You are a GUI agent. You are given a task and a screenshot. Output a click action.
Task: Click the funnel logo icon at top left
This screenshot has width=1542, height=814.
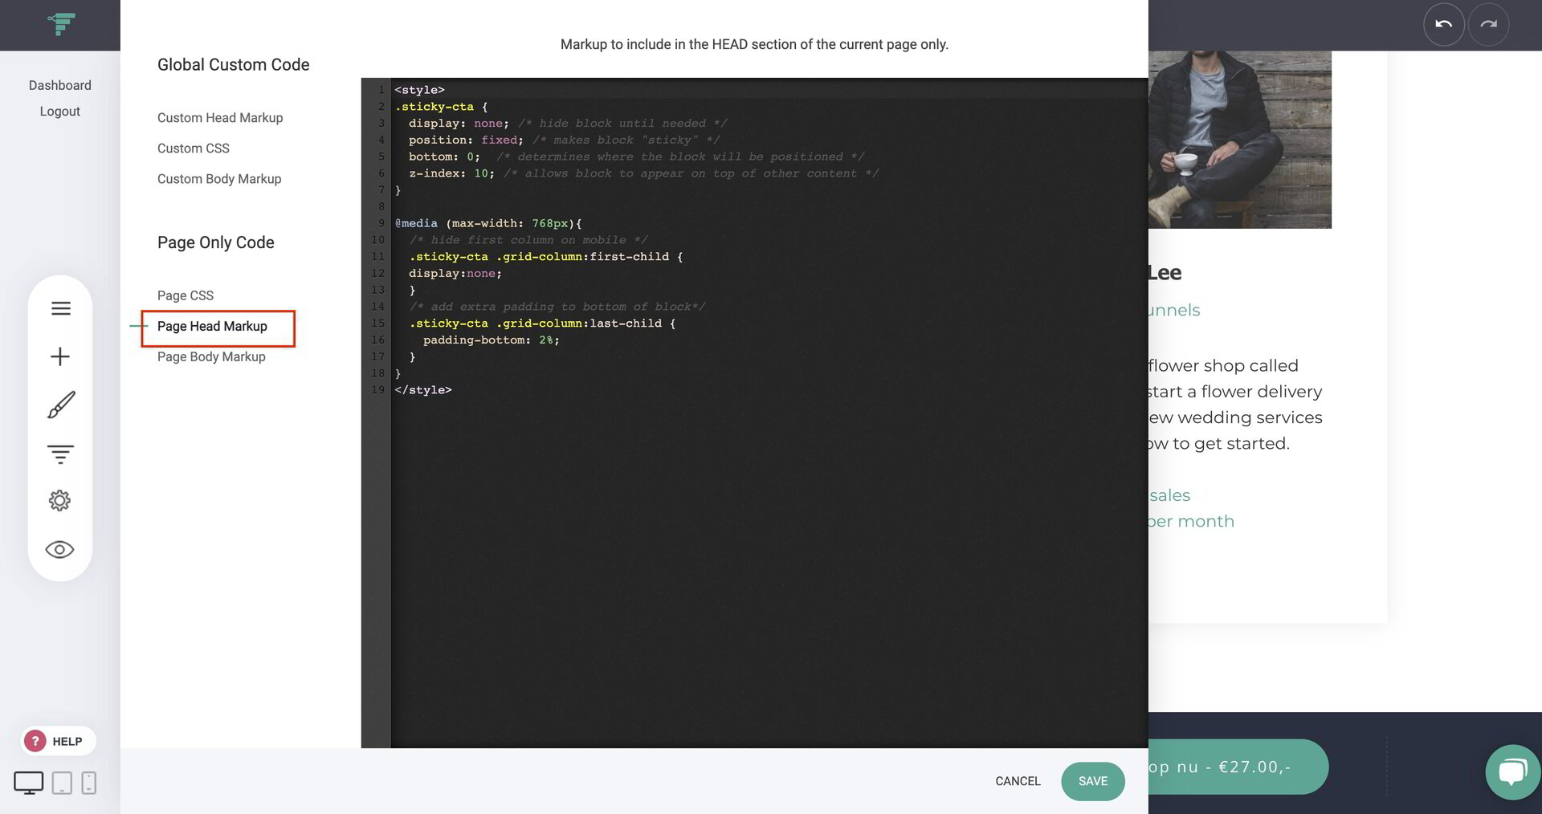tap(61, 24)
